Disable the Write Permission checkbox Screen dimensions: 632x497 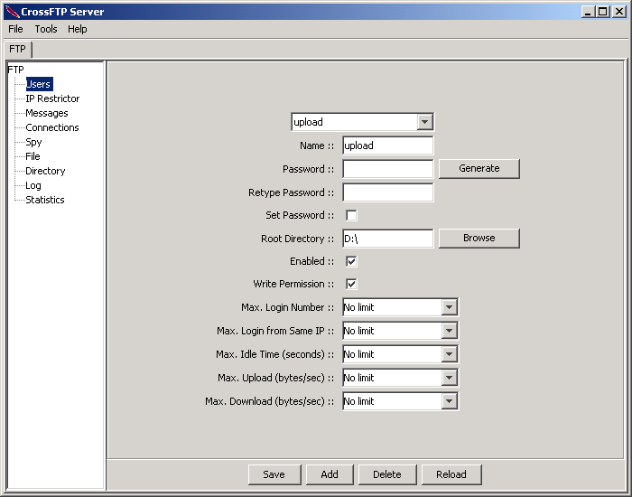[x=352, y=284]
